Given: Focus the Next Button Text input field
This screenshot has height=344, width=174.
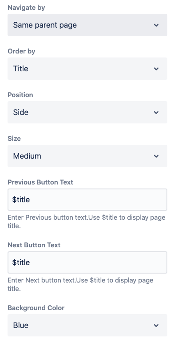Looking at the screenshot, I should pos(87,262).
